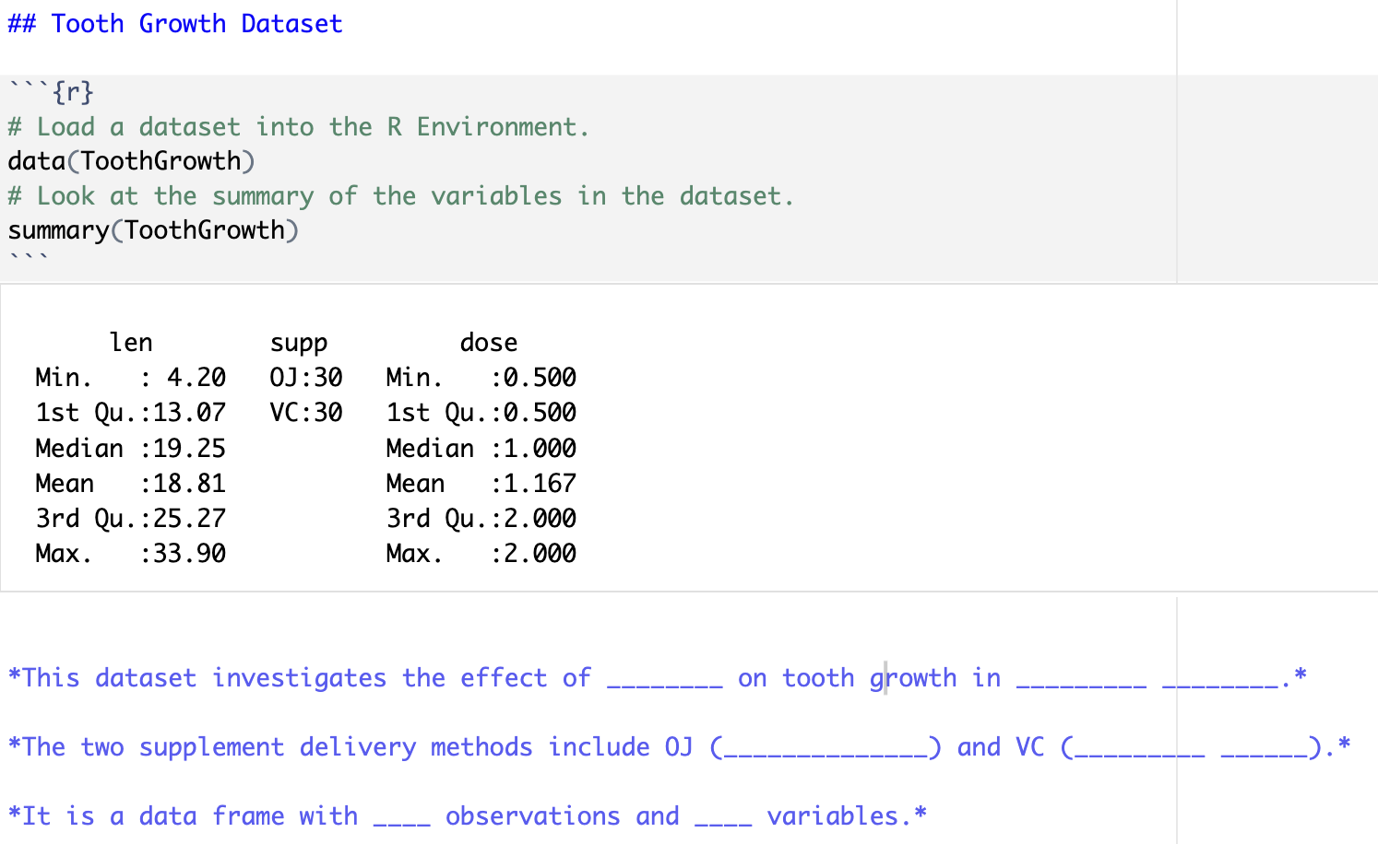Click on the data(ToothGrowth) code line
The image size is (1378, 844).
(131, 161)
